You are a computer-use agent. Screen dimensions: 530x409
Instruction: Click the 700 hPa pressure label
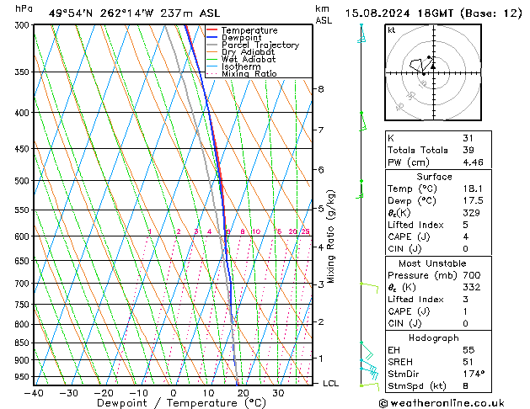click(x=23, y=284)
